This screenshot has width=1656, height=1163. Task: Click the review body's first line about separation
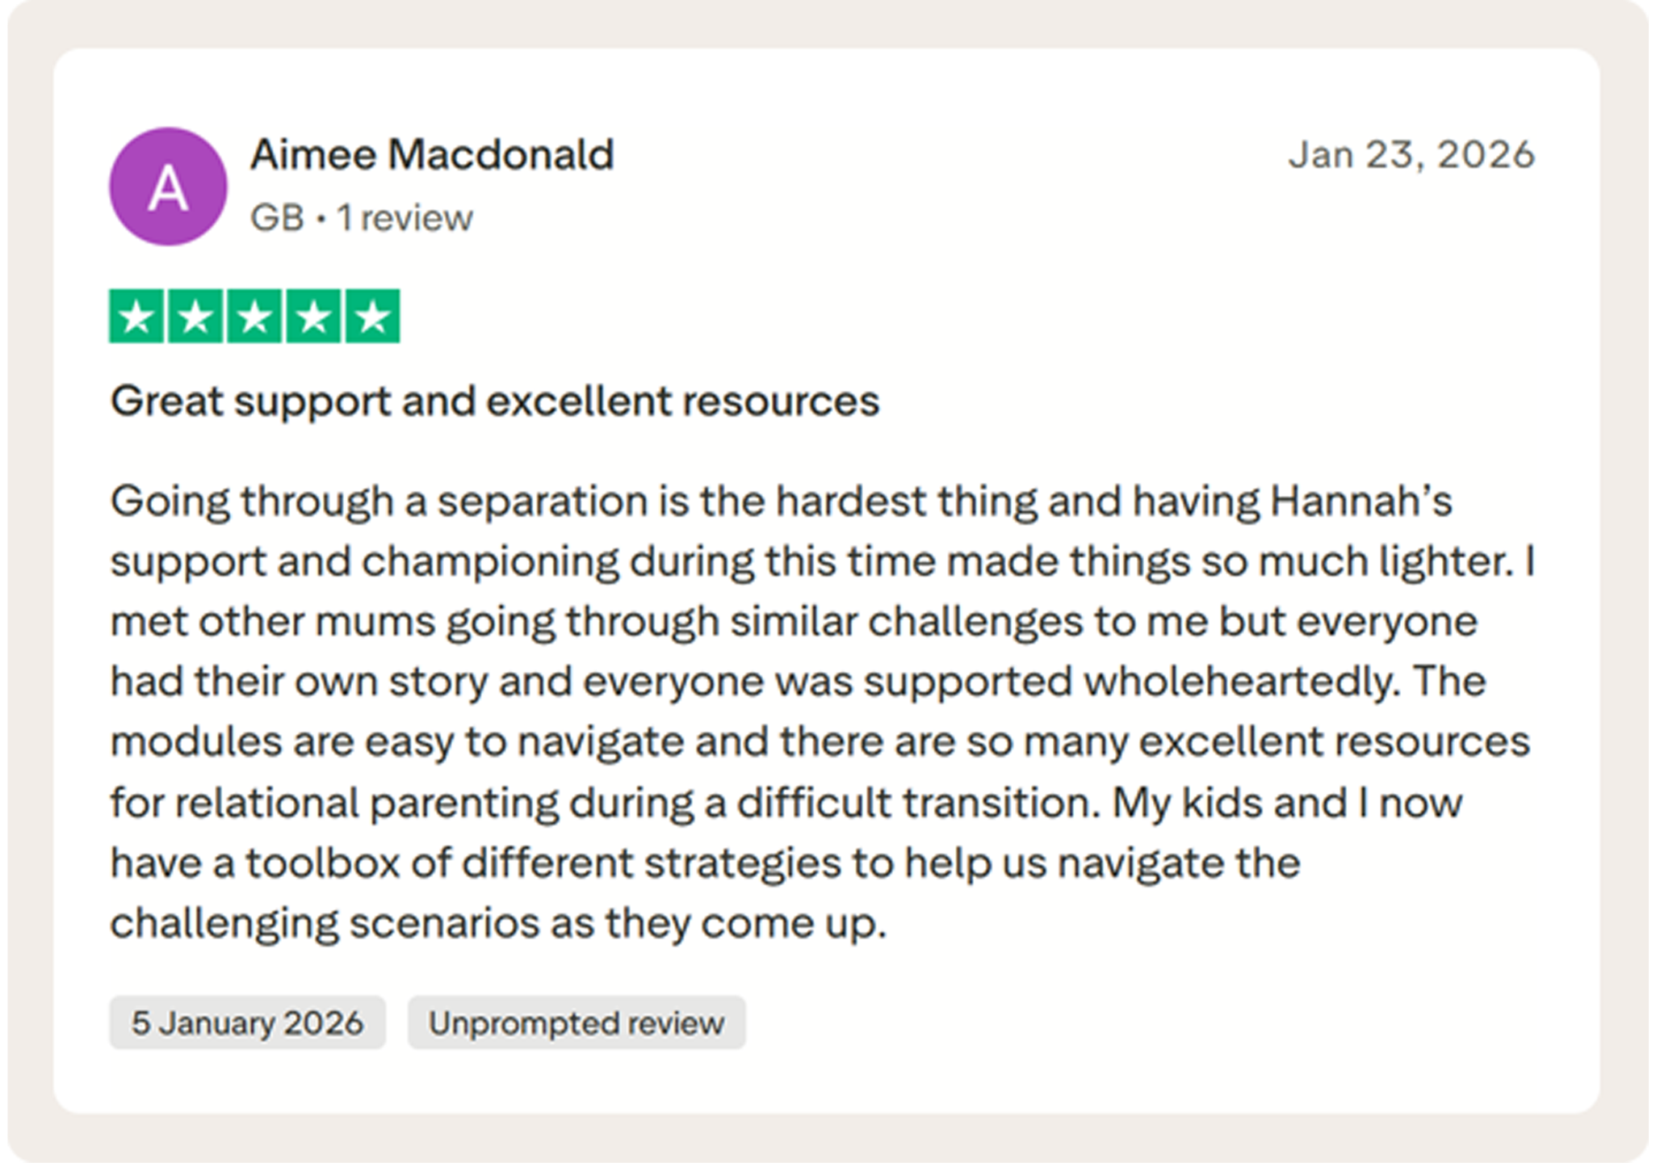click(x=782, y=502)
